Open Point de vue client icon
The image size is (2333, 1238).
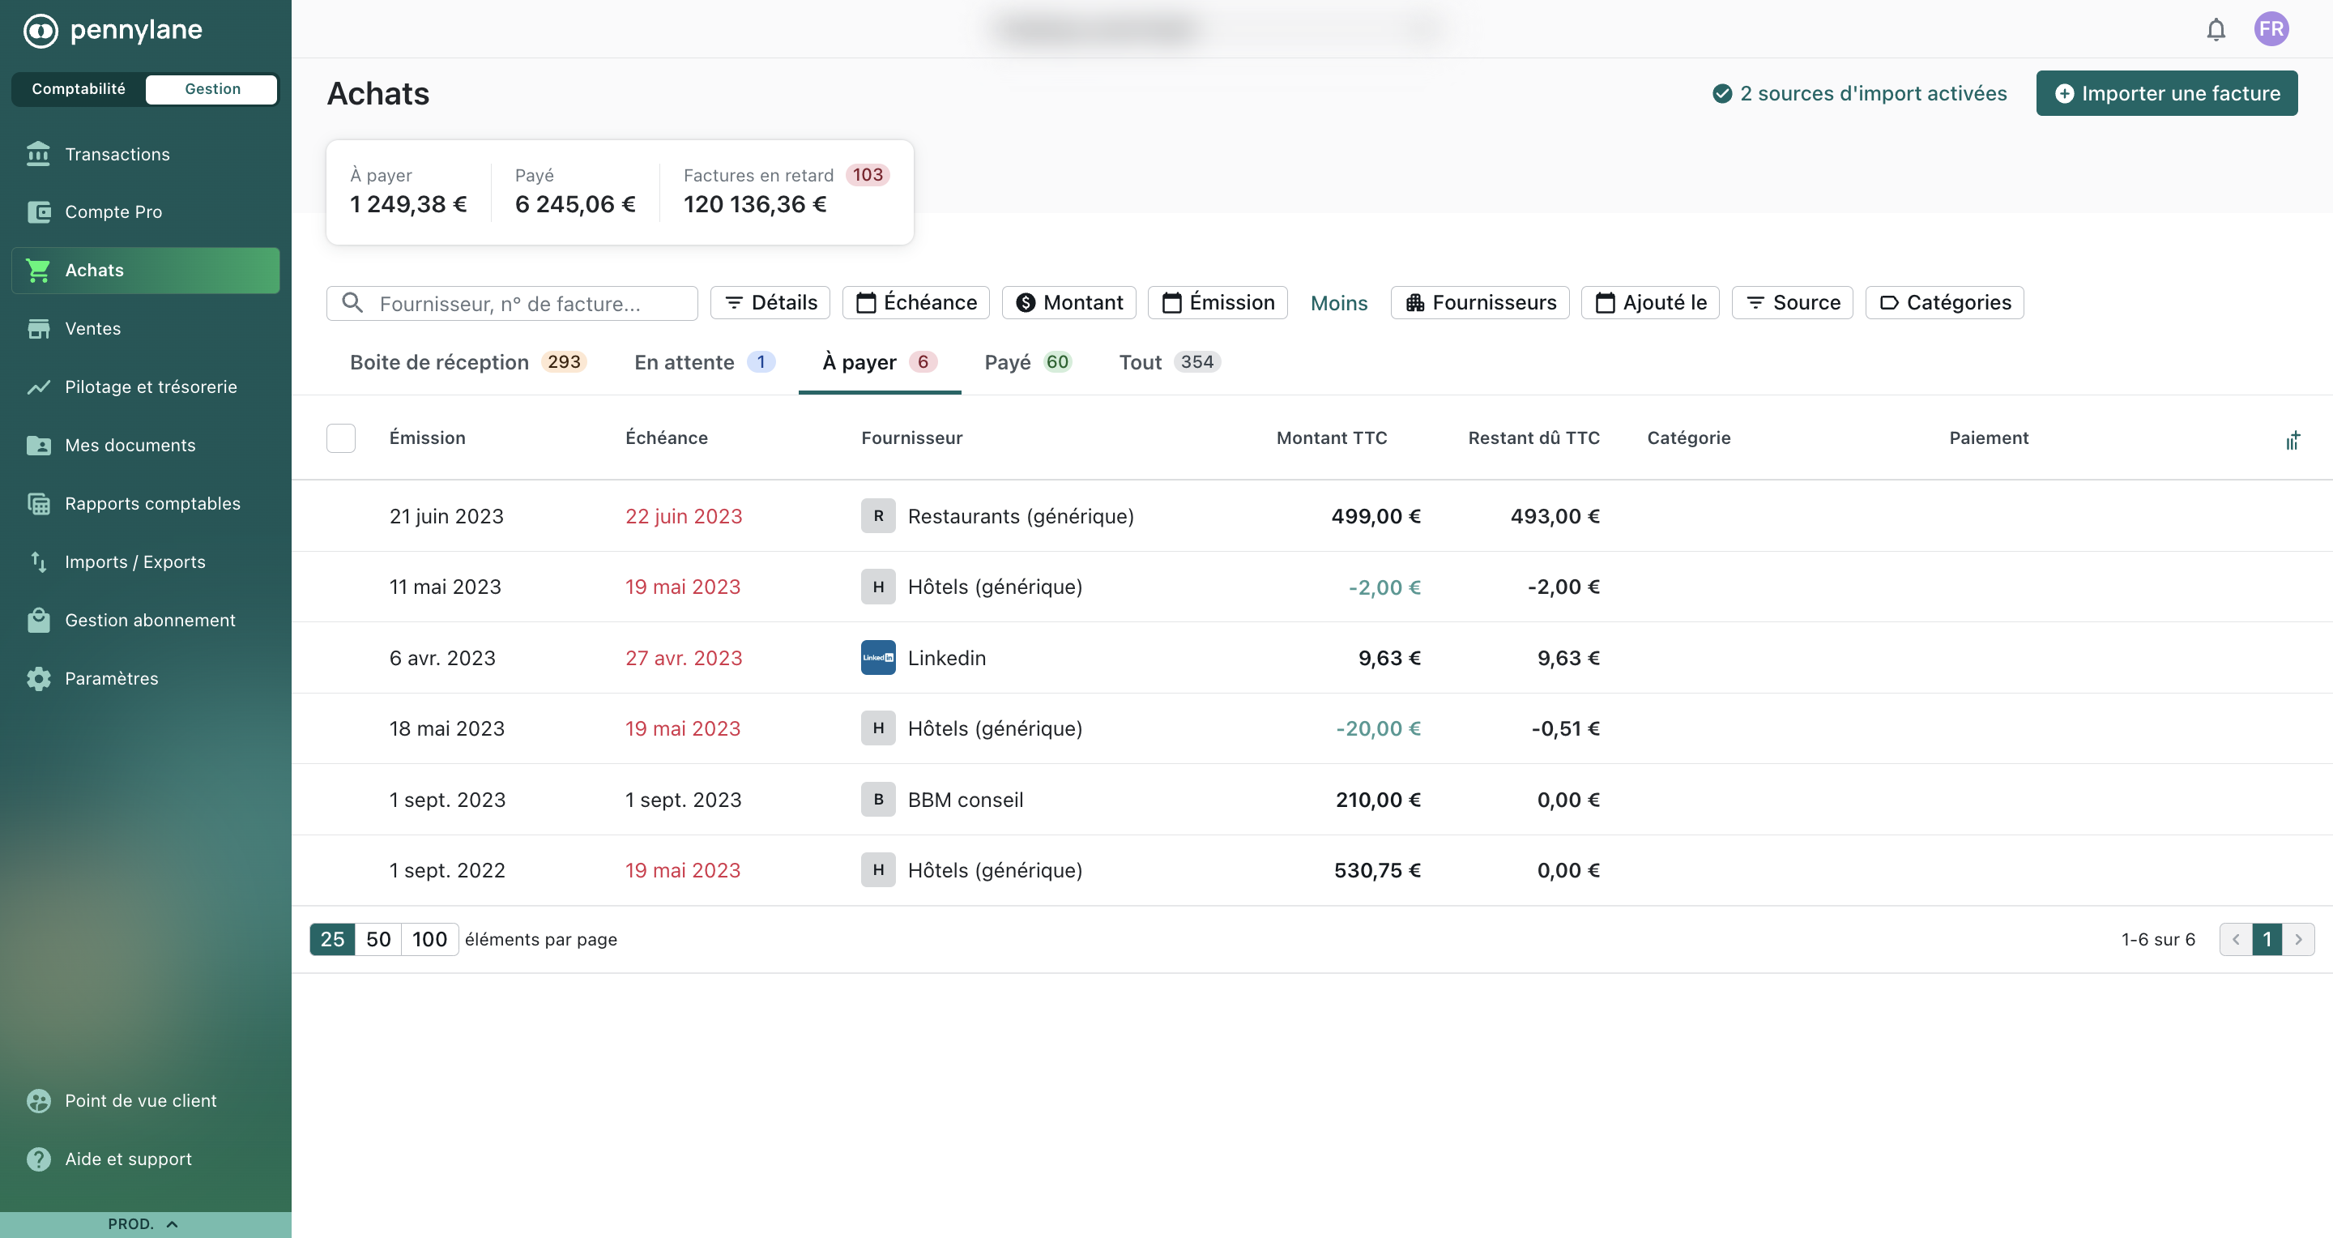click(39, 1100)
